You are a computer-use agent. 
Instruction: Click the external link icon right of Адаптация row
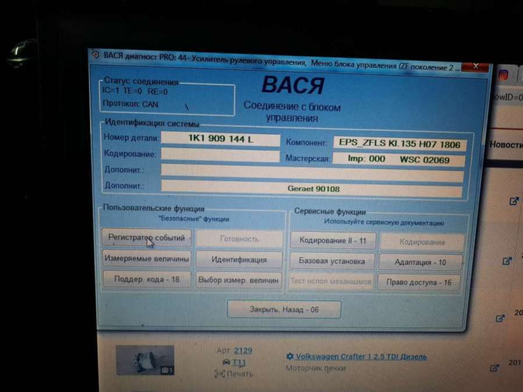[x=507, y=261]
